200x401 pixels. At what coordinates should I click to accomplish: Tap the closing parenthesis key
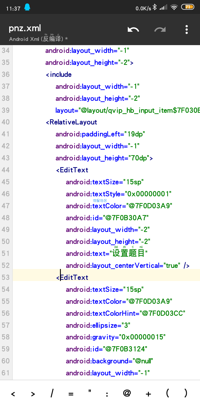[186, 393]
